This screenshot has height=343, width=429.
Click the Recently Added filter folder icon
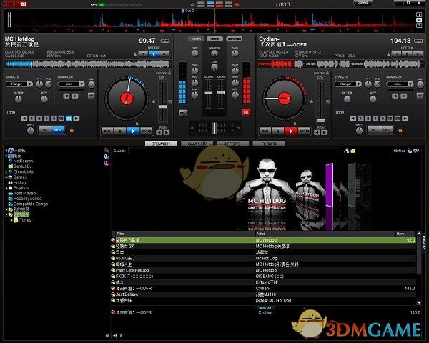tap(11, 199)
